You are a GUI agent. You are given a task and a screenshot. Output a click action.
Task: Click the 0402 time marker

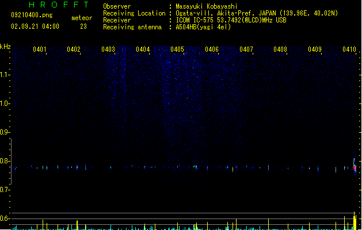[x=74, y=49]
